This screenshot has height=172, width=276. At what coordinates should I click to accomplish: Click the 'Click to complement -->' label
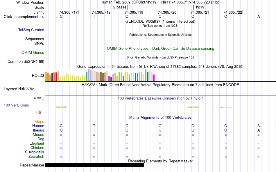(24, 17)
